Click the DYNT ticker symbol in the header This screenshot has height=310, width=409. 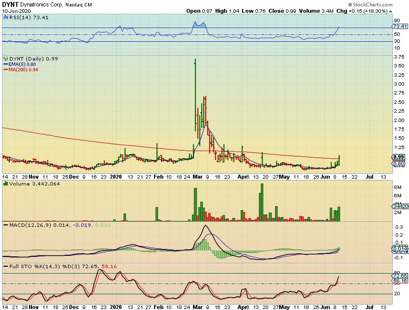coord(10,4)
